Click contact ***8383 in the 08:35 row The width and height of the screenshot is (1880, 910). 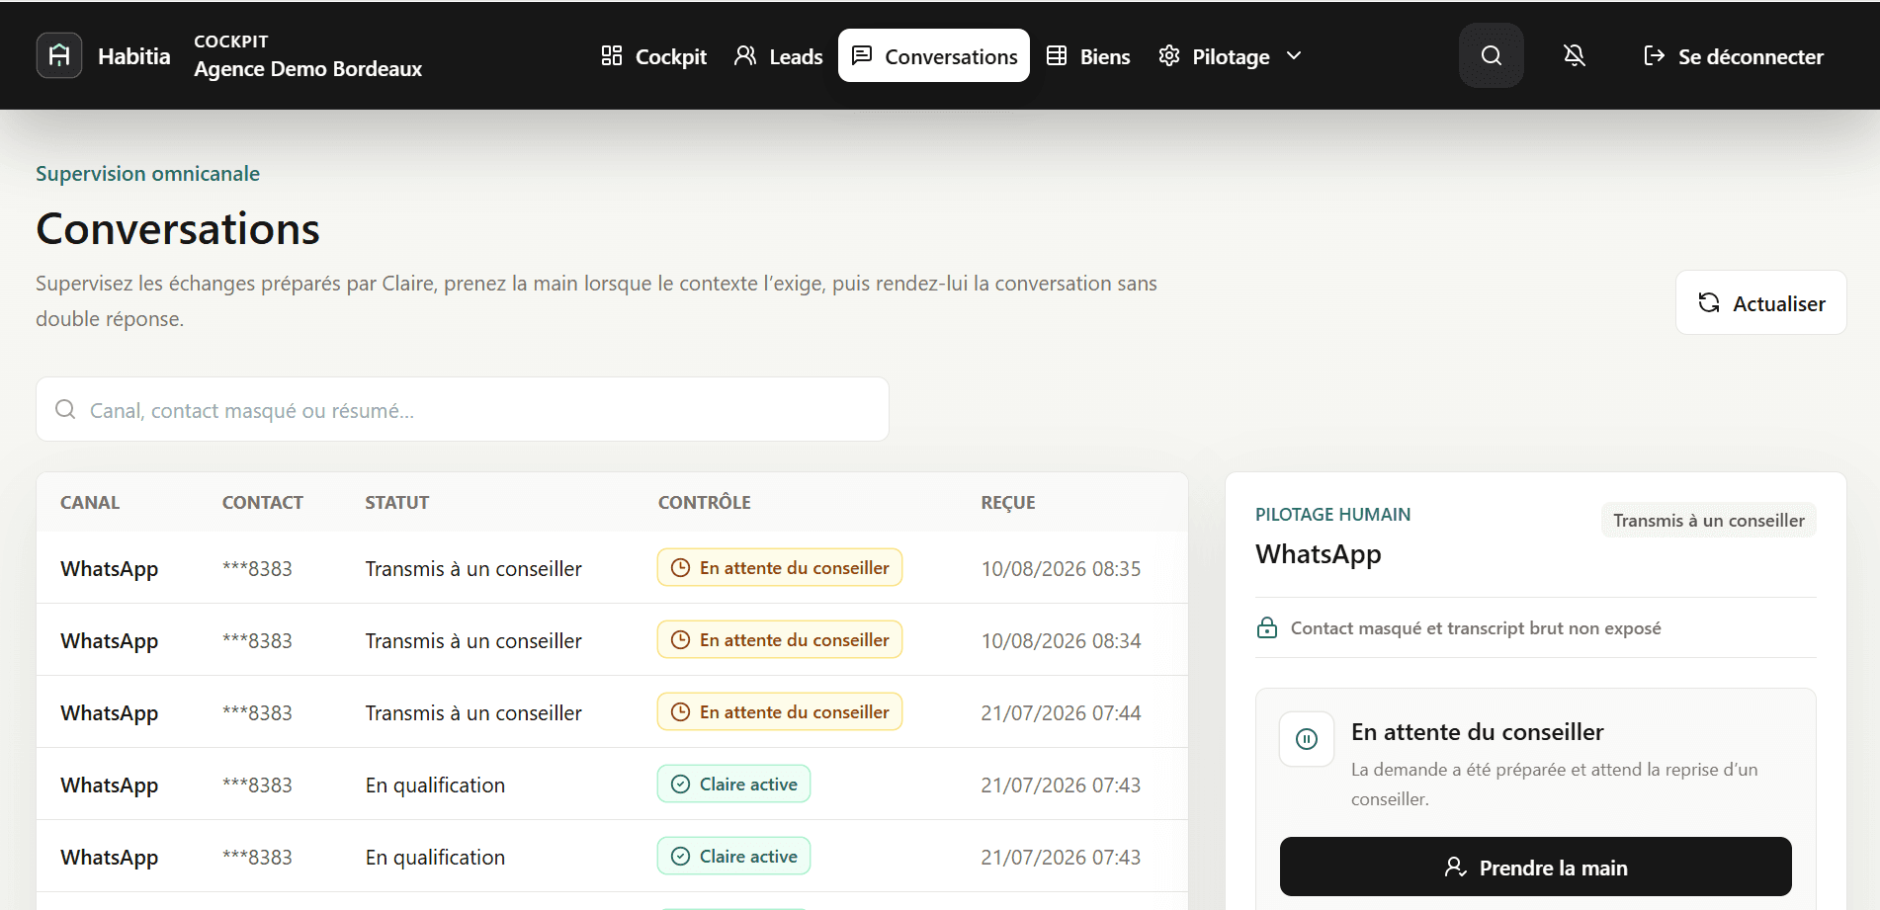point(257,568)
